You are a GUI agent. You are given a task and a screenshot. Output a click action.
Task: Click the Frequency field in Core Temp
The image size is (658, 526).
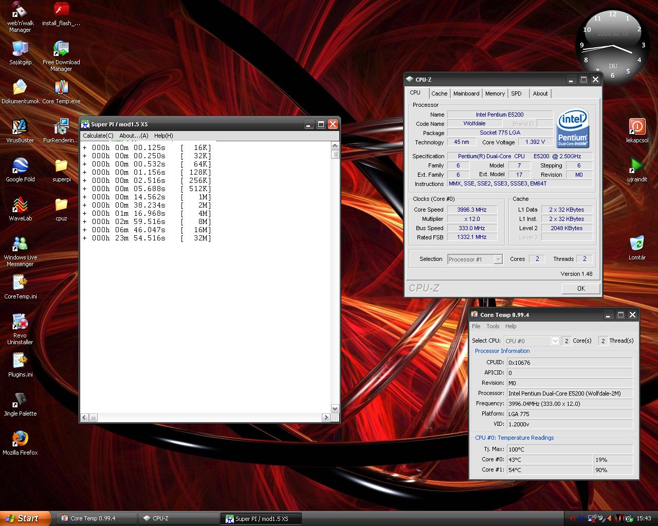pos(570,404)
